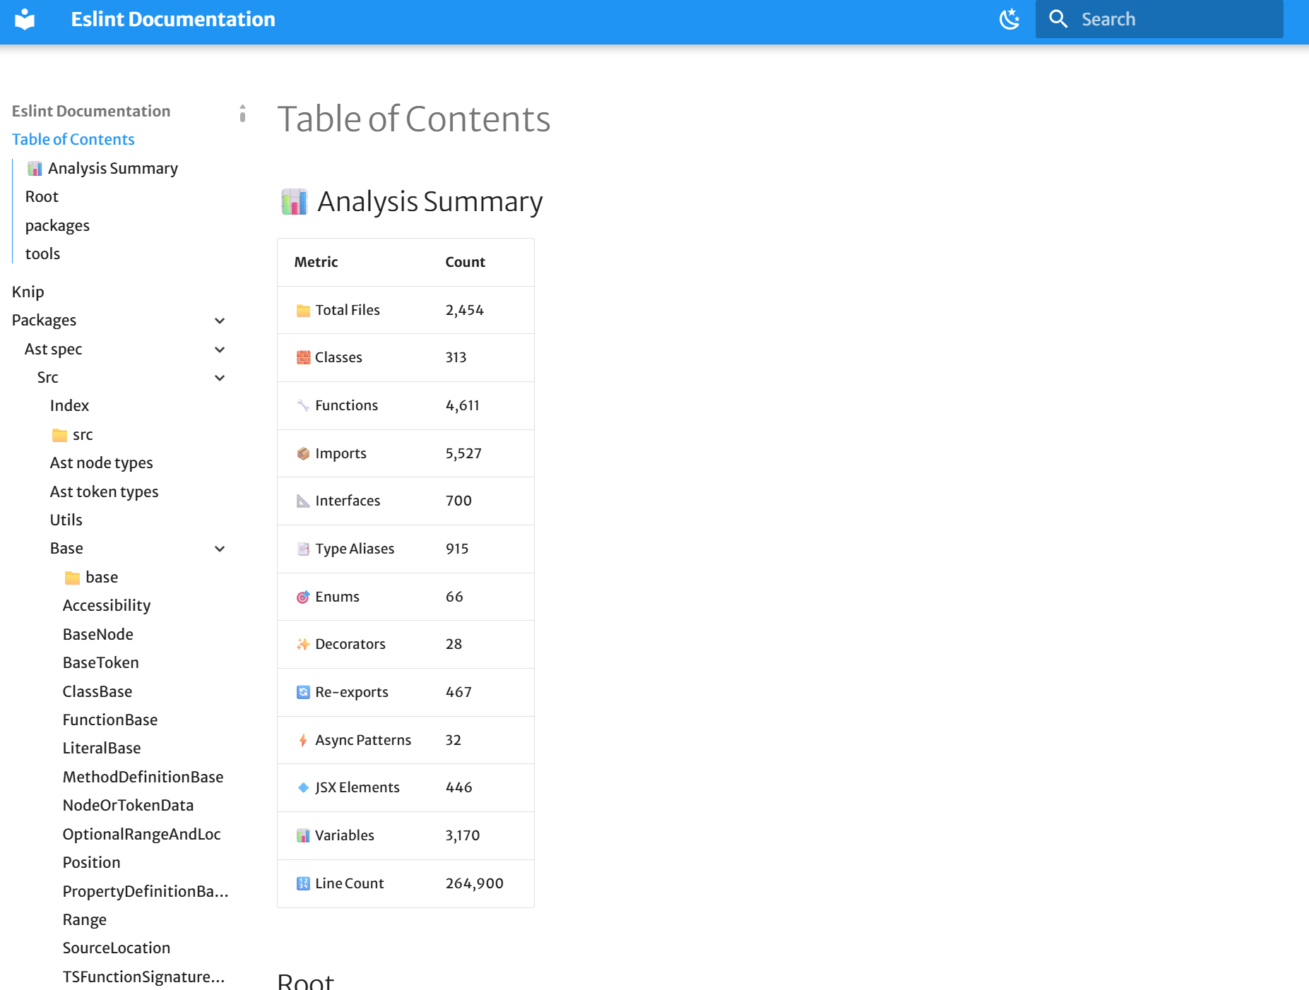1309x990 pixels.
Task: Click sidebar Analysis Summary chart icon
Action: tap(35, 169)
